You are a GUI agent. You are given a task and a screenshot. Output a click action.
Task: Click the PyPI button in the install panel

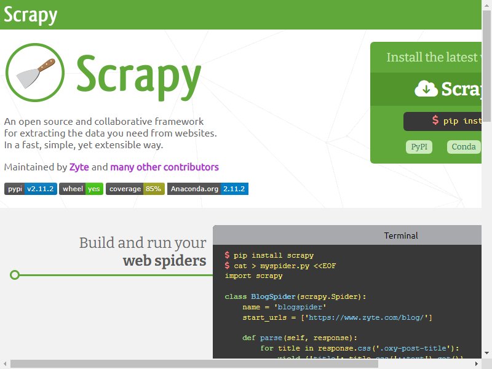[419, 146]
